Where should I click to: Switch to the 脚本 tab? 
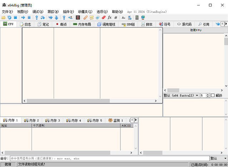click(147, 24)
